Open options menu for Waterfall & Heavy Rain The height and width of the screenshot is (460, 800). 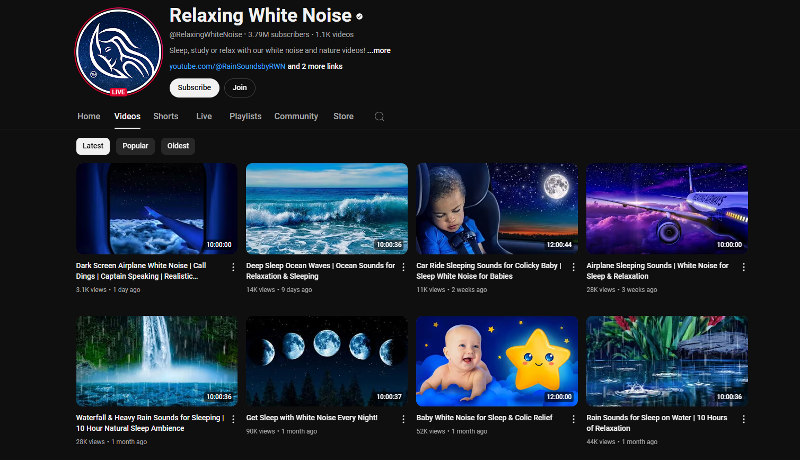233,419
